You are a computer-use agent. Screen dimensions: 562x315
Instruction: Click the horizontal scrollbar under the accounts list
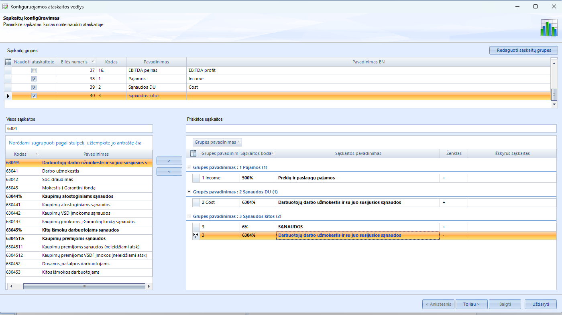point(84,287)
